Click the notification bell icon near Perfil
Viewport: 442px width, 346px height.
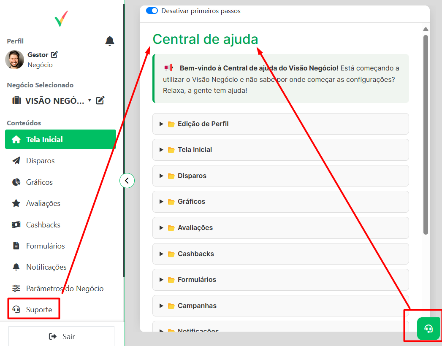[x=110, y=41]
